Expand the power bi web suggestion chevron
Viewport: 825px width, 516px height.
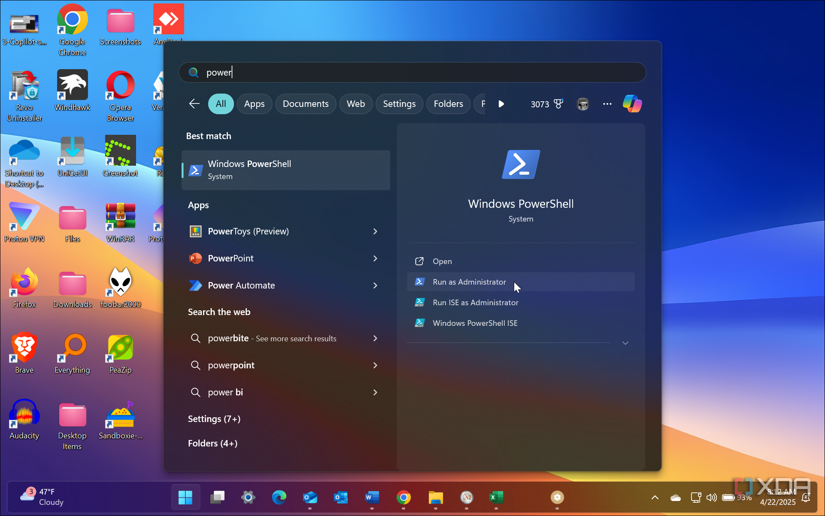point(375,392)
